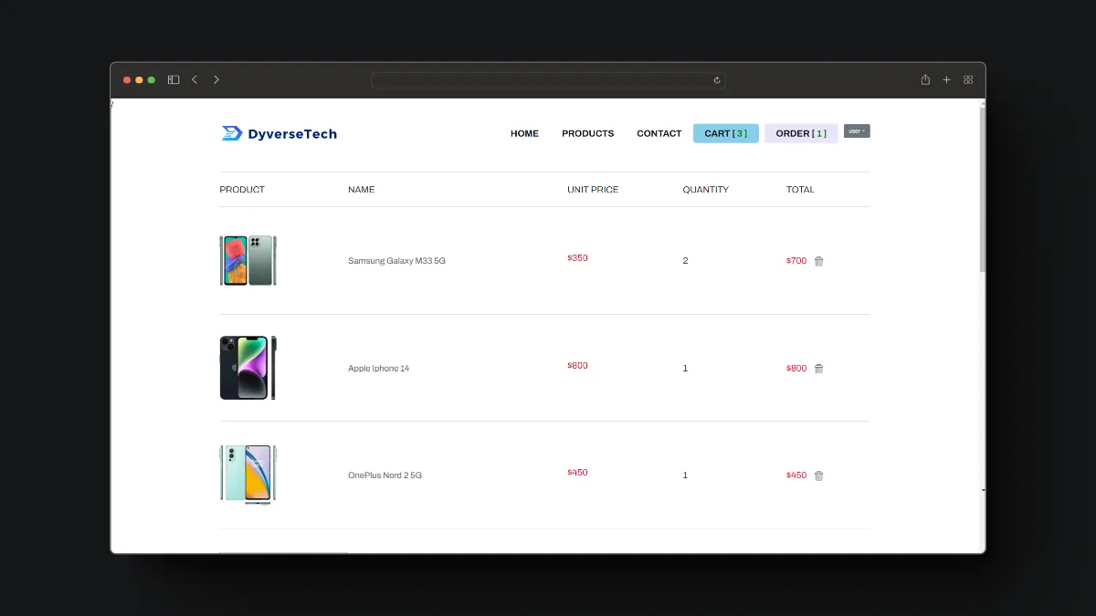
Task: Delete Samsung Galaxy M33 5G from cart
Action: tap(818, 261)
